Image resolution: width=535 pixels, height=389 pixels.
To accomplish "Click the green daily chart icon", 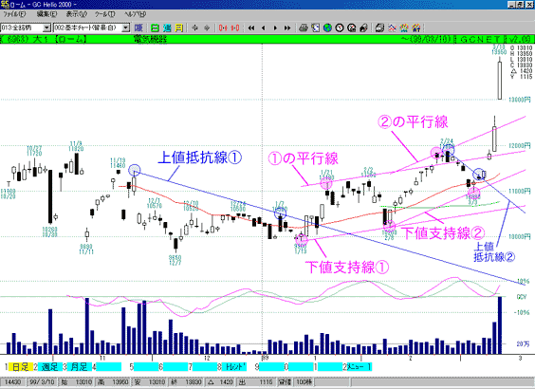I will [x=155, y=28].
